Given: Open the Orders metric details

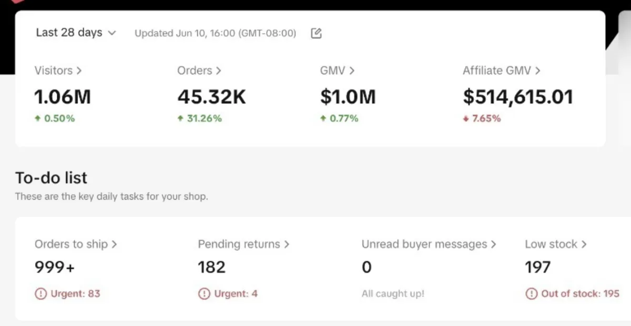Looking at the screenshot, I should point(199,71).
